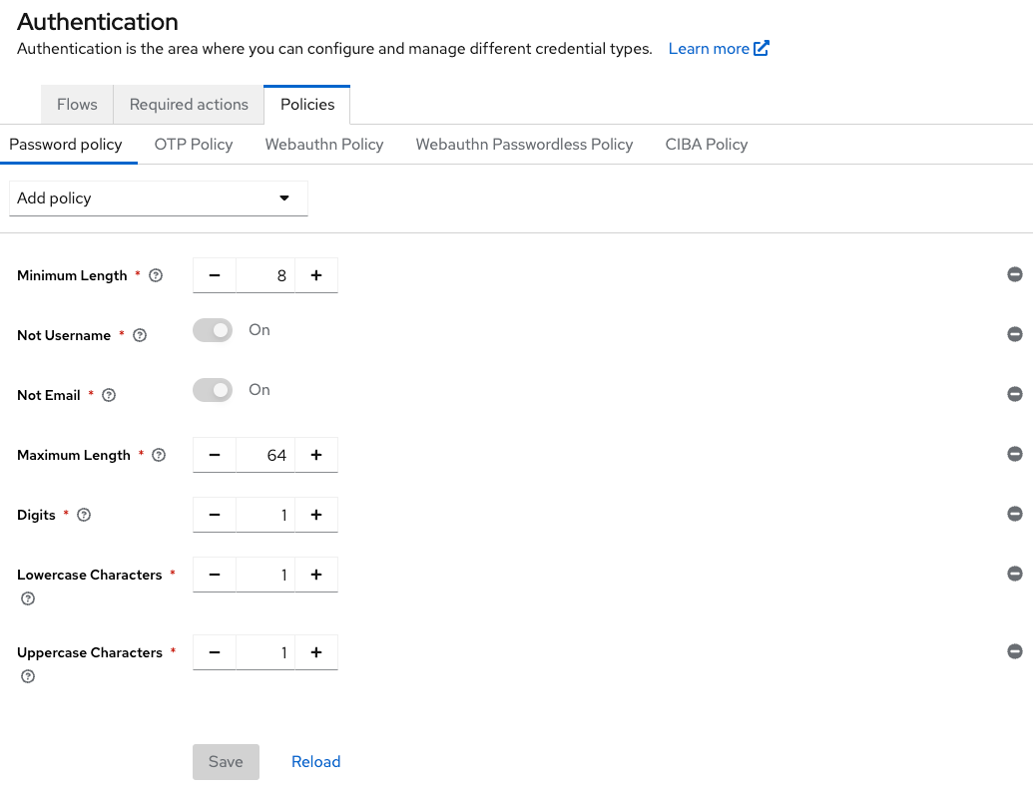Screen dimensions: 1033x790
Task: Switch to the Flows tab
Action: (77, 104)
